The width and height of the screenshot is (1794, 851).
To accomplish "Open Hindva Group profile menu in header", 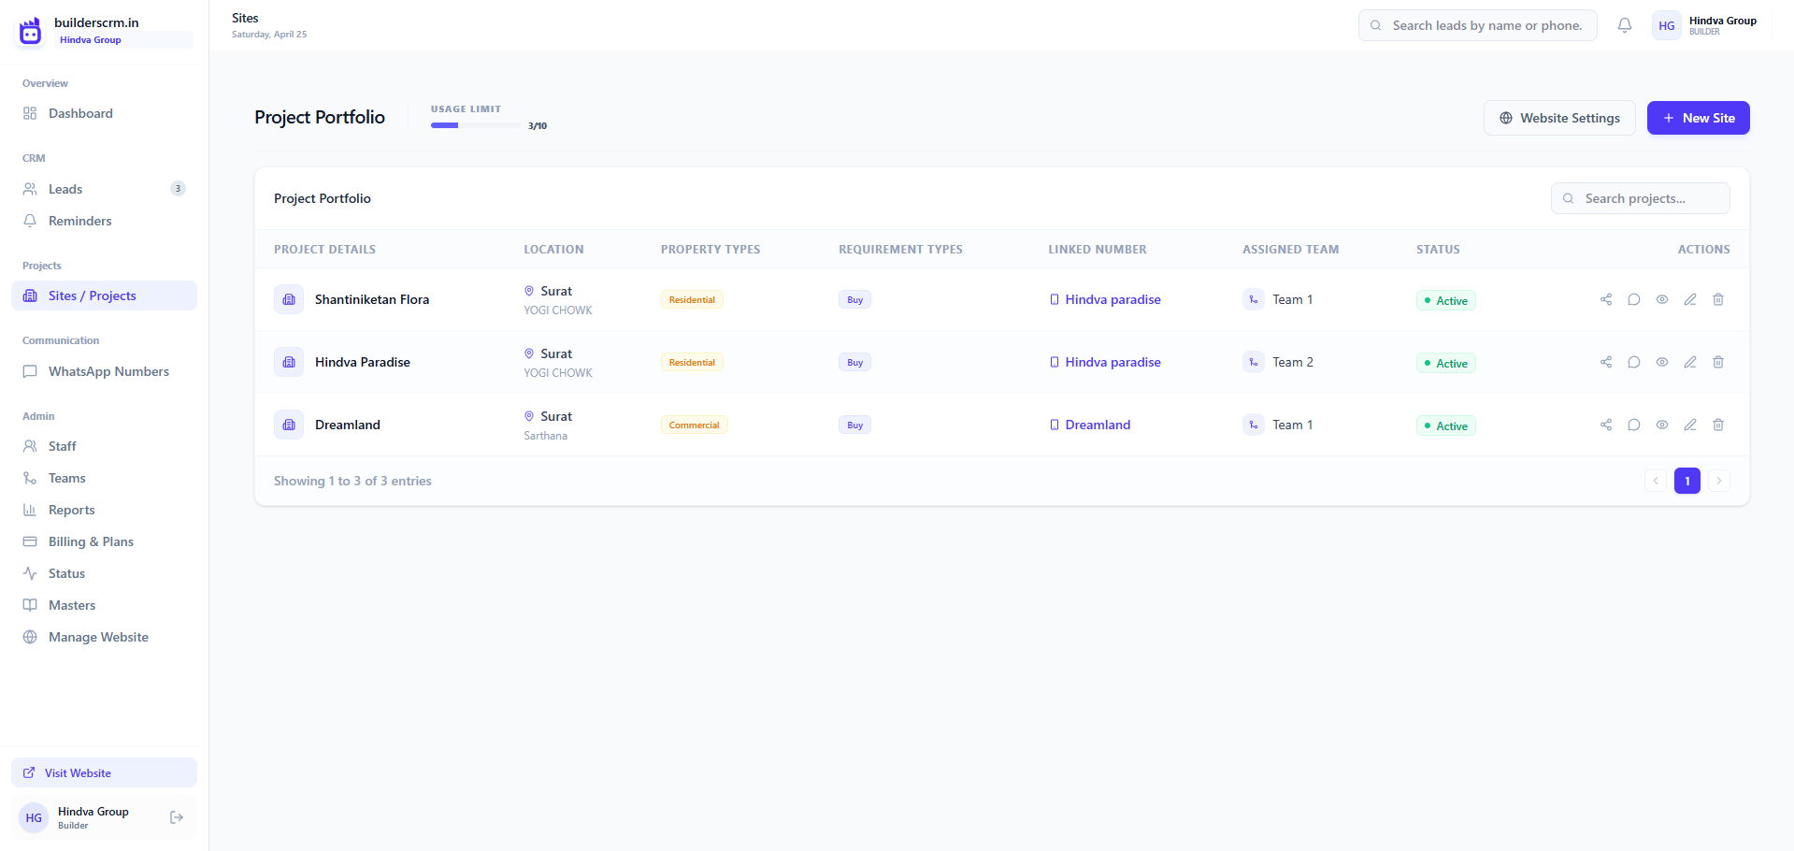I will coord(1704,25).
